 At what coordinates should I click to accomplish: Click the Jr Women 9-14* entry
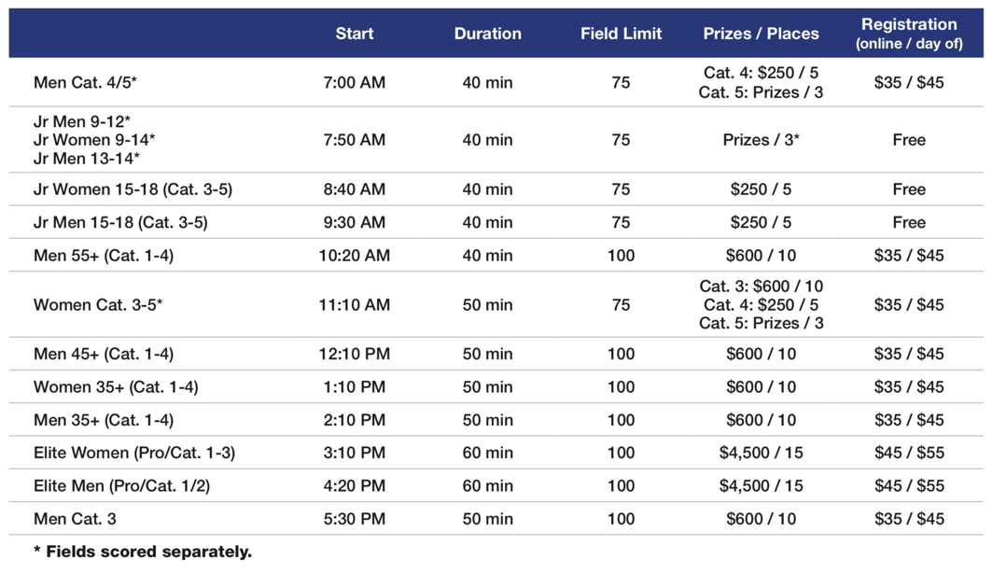[94, 140]
